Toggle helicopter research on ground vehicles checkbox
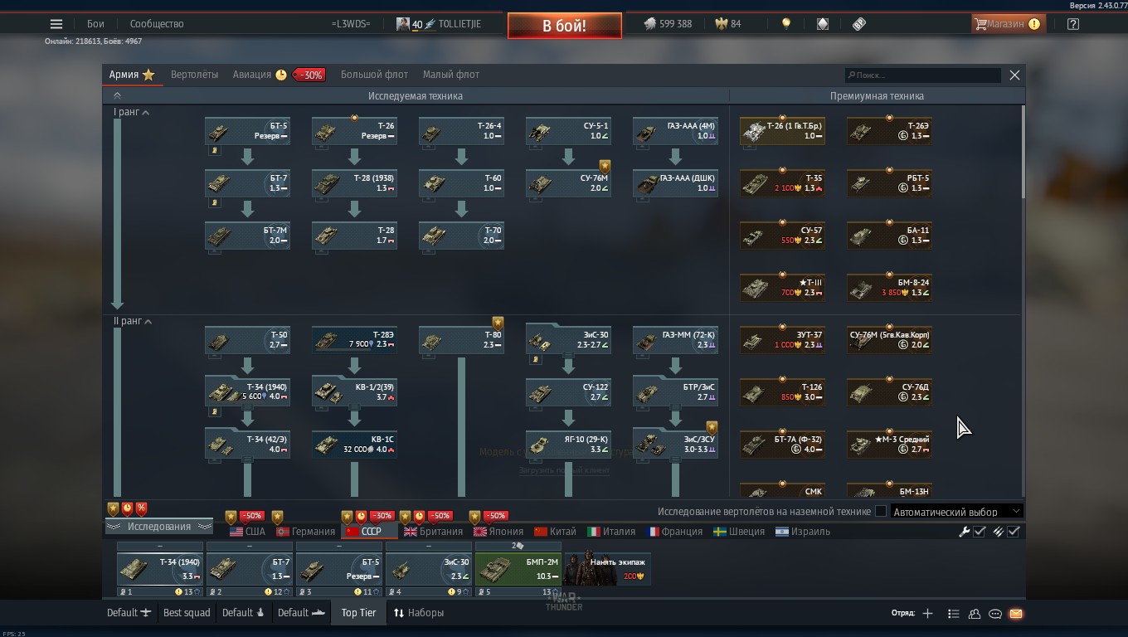This screenshot has height=637, width=1128. 881,512
